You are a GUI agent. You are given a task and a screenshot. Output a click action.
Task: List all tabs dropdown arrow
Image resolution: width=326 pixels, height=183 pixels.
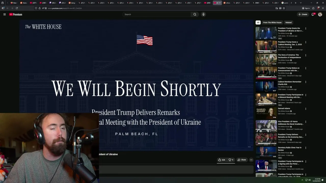click(x=301, y=3)
